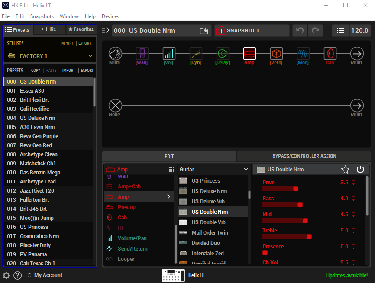The image size is (375, 283).
Task: Click the Multi output block on path 1
Action: pos(357,53)
